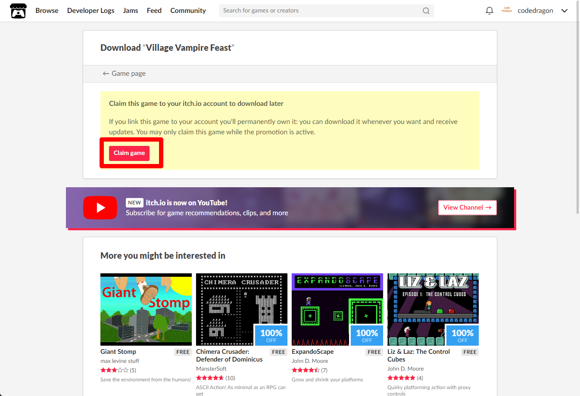Open the Feed page

pyautogui.click(x=154, y=11)
